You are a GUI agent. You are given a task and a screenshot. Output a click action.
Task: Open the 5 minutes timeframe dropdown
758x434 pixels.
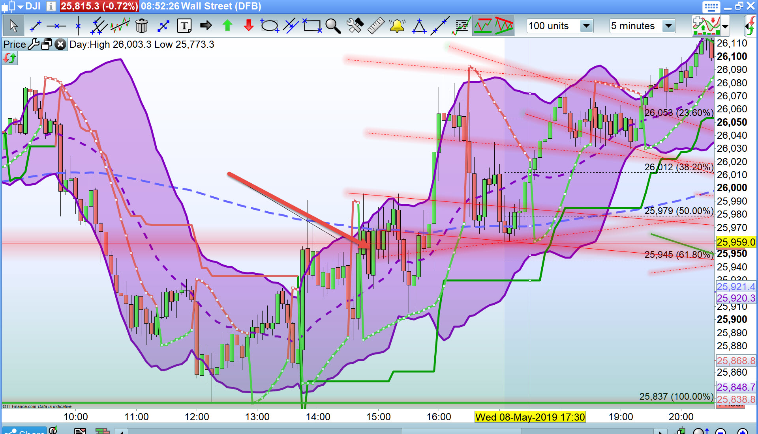(668, 26)
